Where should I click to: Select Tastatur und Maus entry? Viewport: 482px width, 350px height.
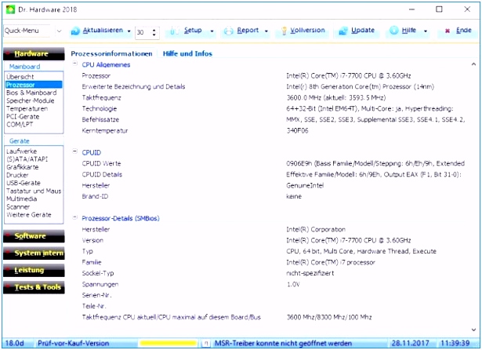click(x=34, y=191)
